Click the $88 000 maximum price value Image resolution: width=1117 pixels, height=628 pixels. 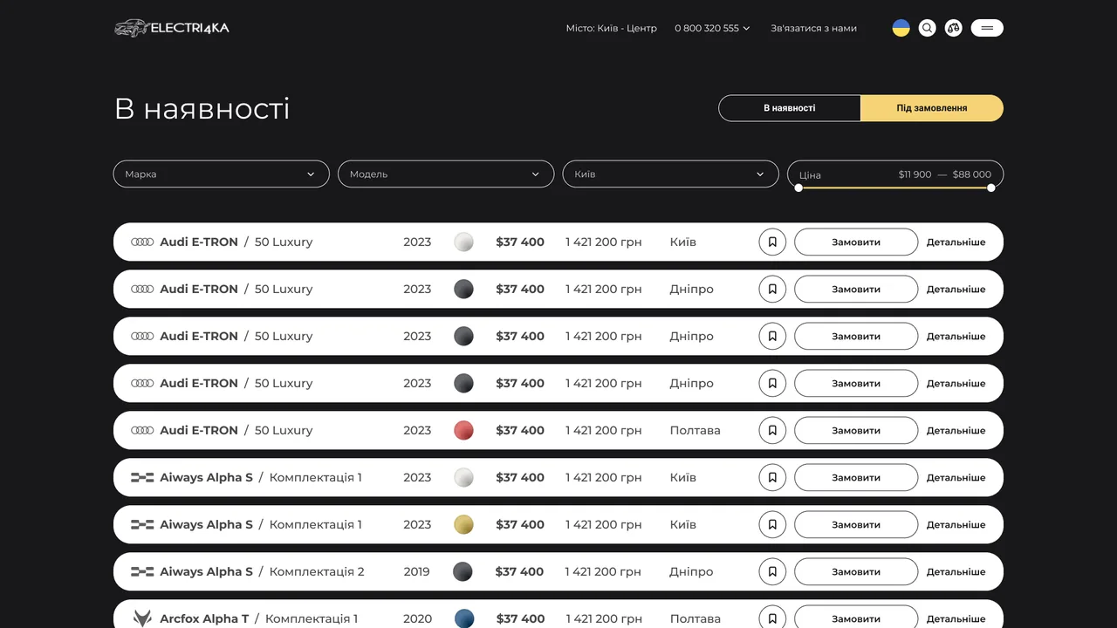(972, 174)
